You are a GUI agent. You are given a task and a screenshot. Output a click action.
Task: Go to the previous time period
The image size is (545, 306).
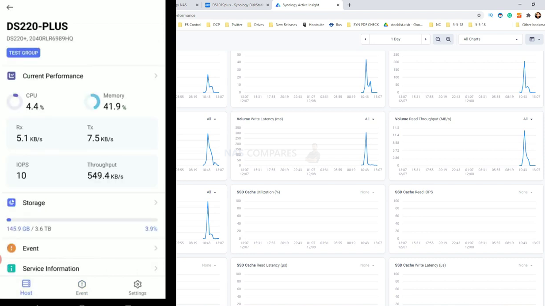[366, 39]
